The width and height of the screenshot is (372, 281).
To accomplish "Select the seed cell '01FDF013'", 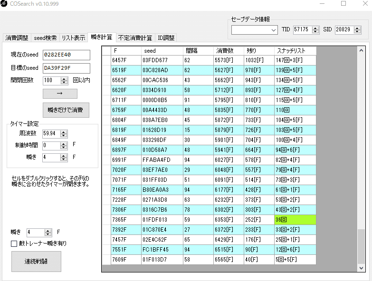I will point(162,220).
